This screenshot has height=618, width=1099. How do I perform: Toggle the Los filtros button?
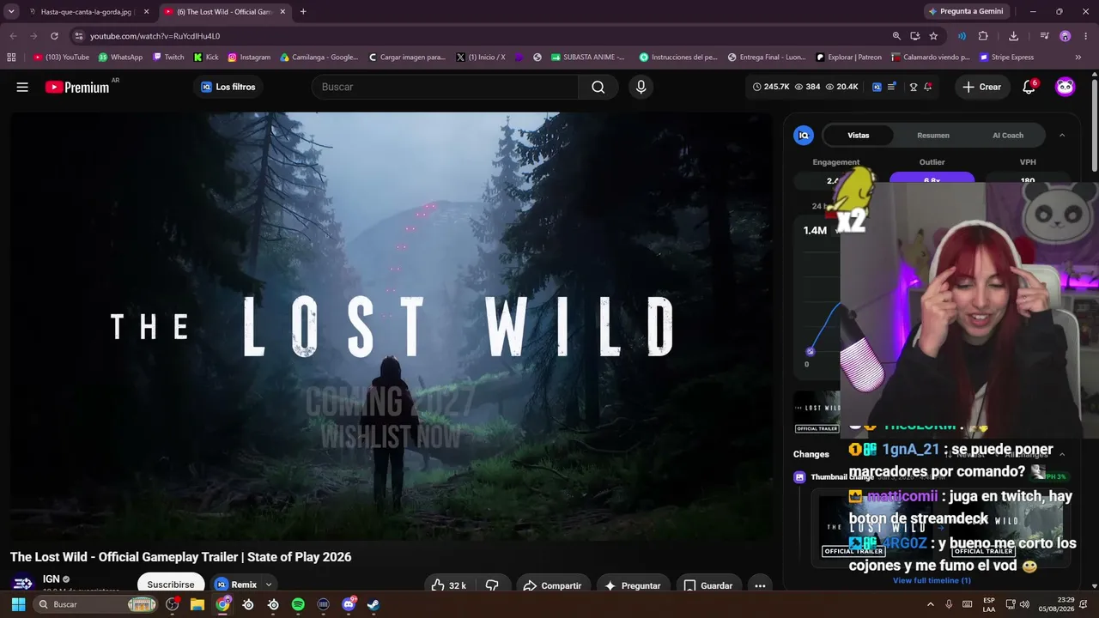[x=228, y=87]
